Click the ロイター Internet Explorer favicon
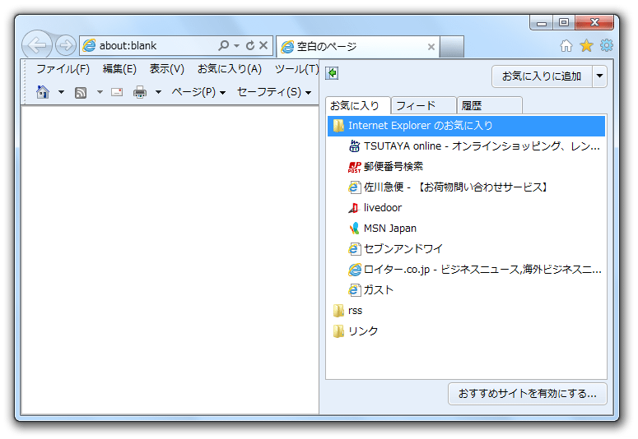 (355, 270)
